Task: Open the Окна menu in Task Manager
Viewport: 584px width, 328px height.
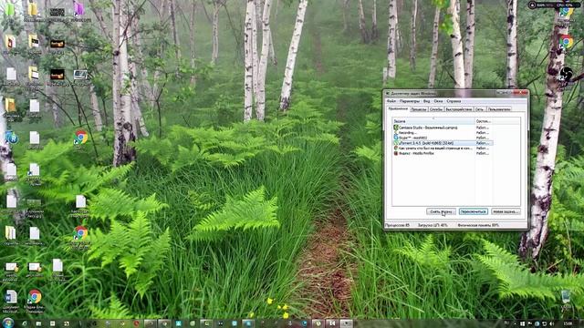Action: [x=438, y=101]
